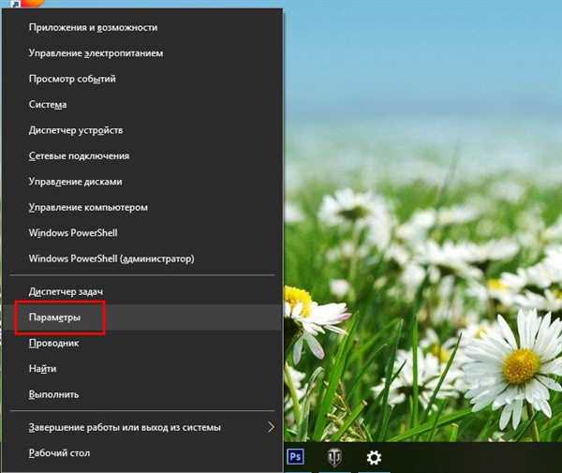Open Проводник from the menu
The width and height of the screenshot is (562, 473).
click(x=142, y=344)
